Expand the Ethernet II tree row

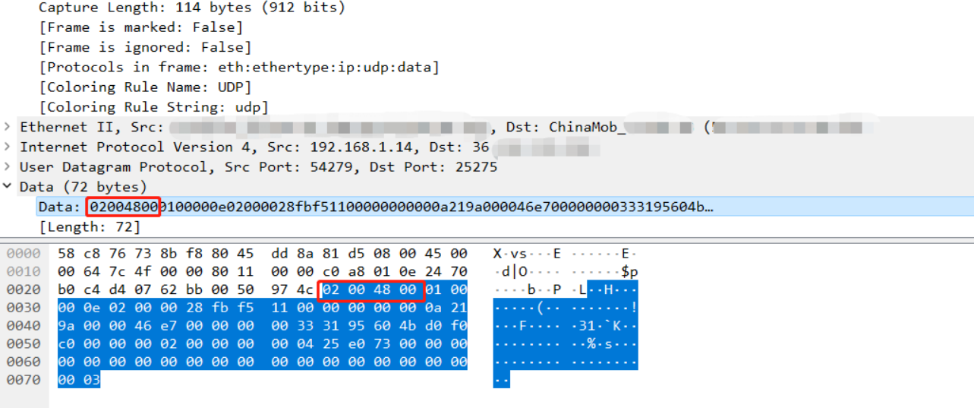pyautogui.click(x=8, y=127)
